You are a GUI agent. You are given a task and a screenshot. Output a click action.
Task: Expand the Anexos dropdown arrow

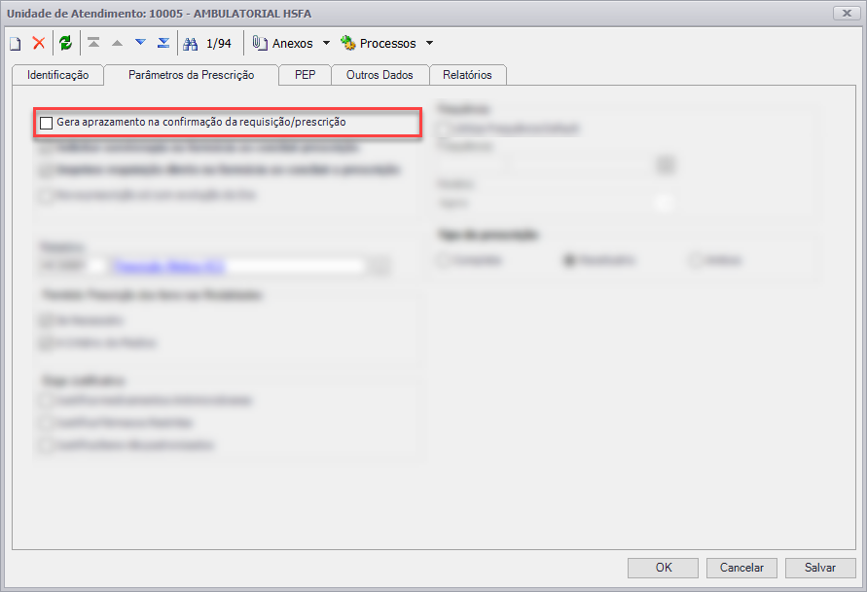point(326,43)
